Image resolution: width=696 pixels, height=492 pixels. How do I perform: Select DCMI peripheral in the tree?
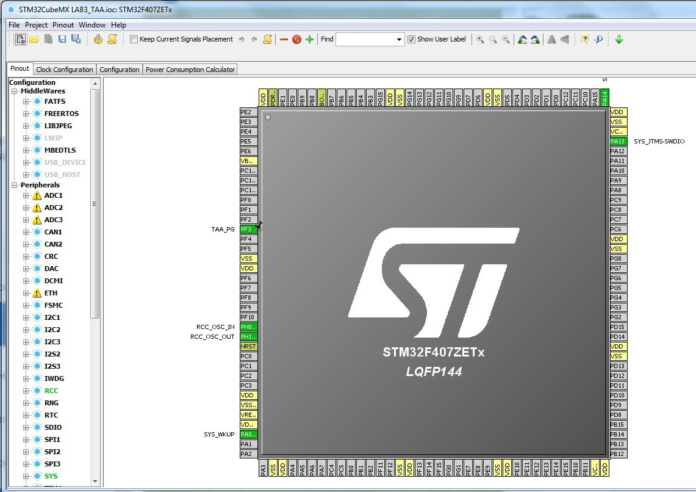[54, 281]
